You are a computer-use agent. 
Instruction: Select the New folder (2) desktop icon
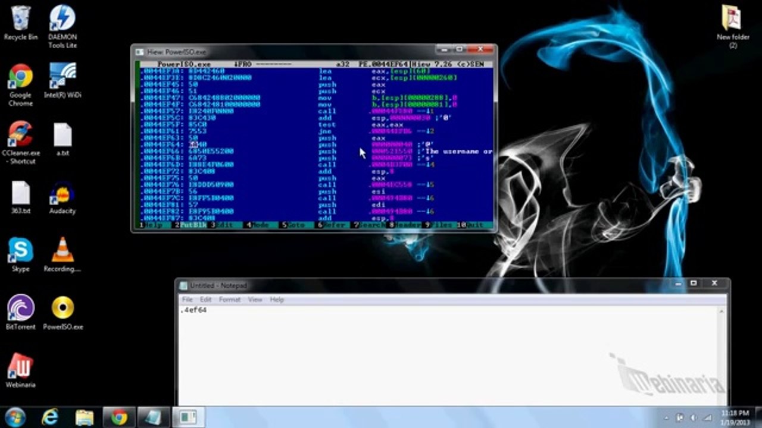pyautogui.click(x=733, y=27)
